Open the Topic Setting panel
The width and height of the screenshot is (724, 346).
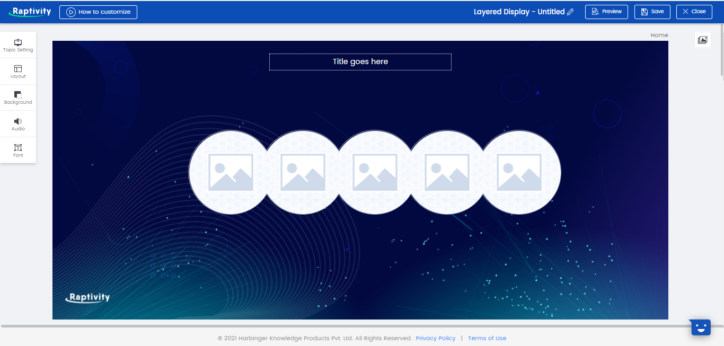(x=18, y=45)
